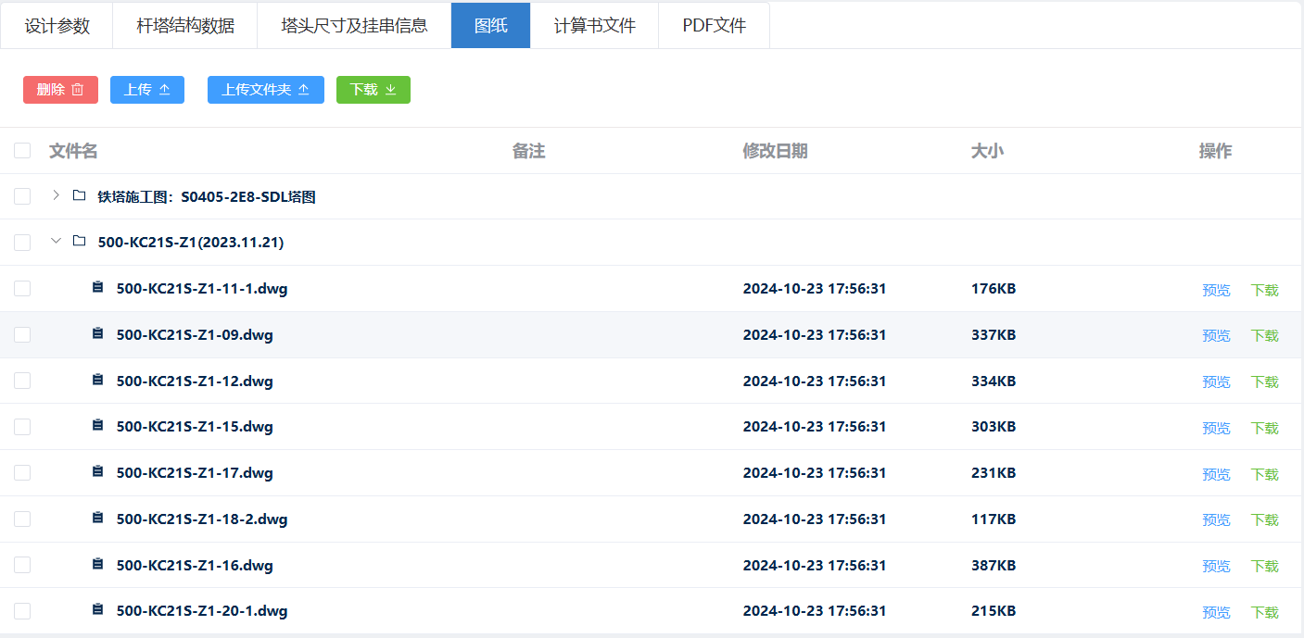1304x638 pixels.
Task: Download 500-KC21S-Z1-18-2.dwg via 下载 link
Action: [x=1265, y=519]
